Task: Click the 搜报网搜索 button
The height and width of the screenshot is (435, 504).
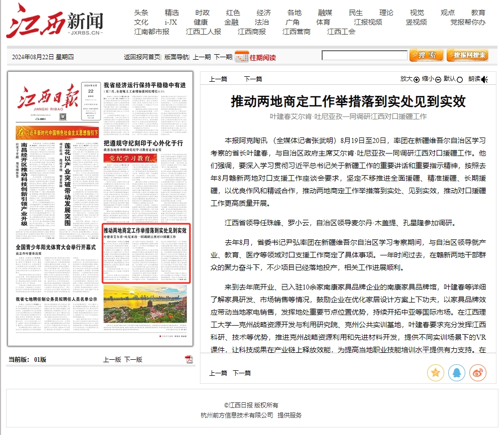Action: [467, 55]
